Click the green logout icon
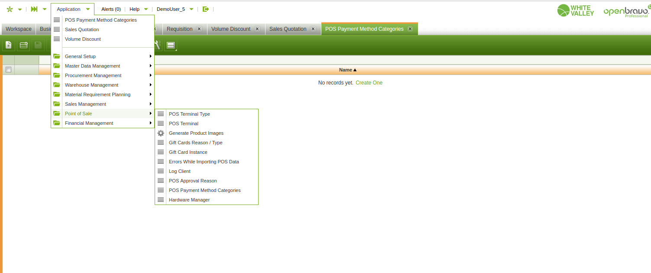The image size is (651, 273). coord(206,9)
